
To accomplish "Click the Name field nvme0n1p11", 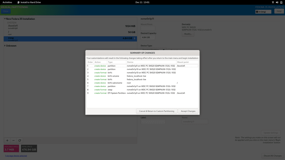I will 195,122.
